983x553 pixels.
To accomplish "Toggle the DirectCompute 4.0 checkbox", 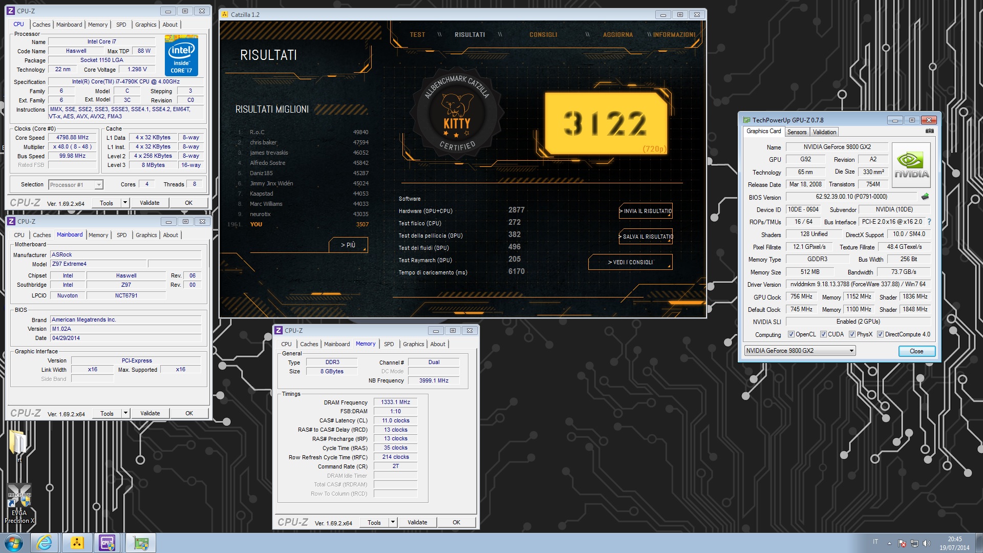I will click(x=880, y=334).
